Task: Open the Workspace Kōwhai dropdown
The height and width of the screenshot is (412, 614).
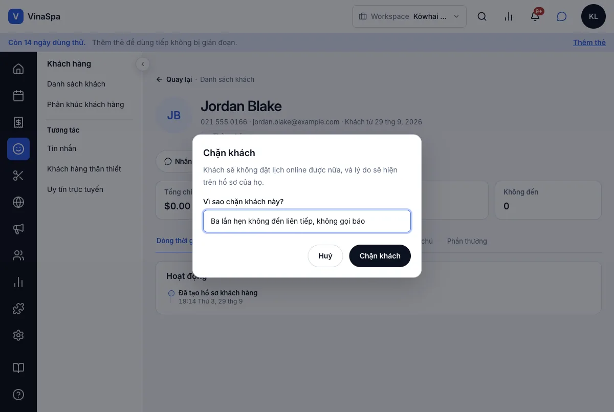Action: point(409,16)
